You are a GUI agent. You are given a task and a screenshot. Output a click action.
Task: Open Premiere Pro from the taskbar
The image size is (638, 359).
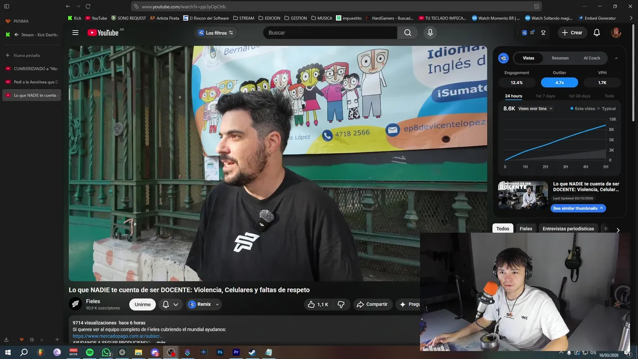click(236, 353)
